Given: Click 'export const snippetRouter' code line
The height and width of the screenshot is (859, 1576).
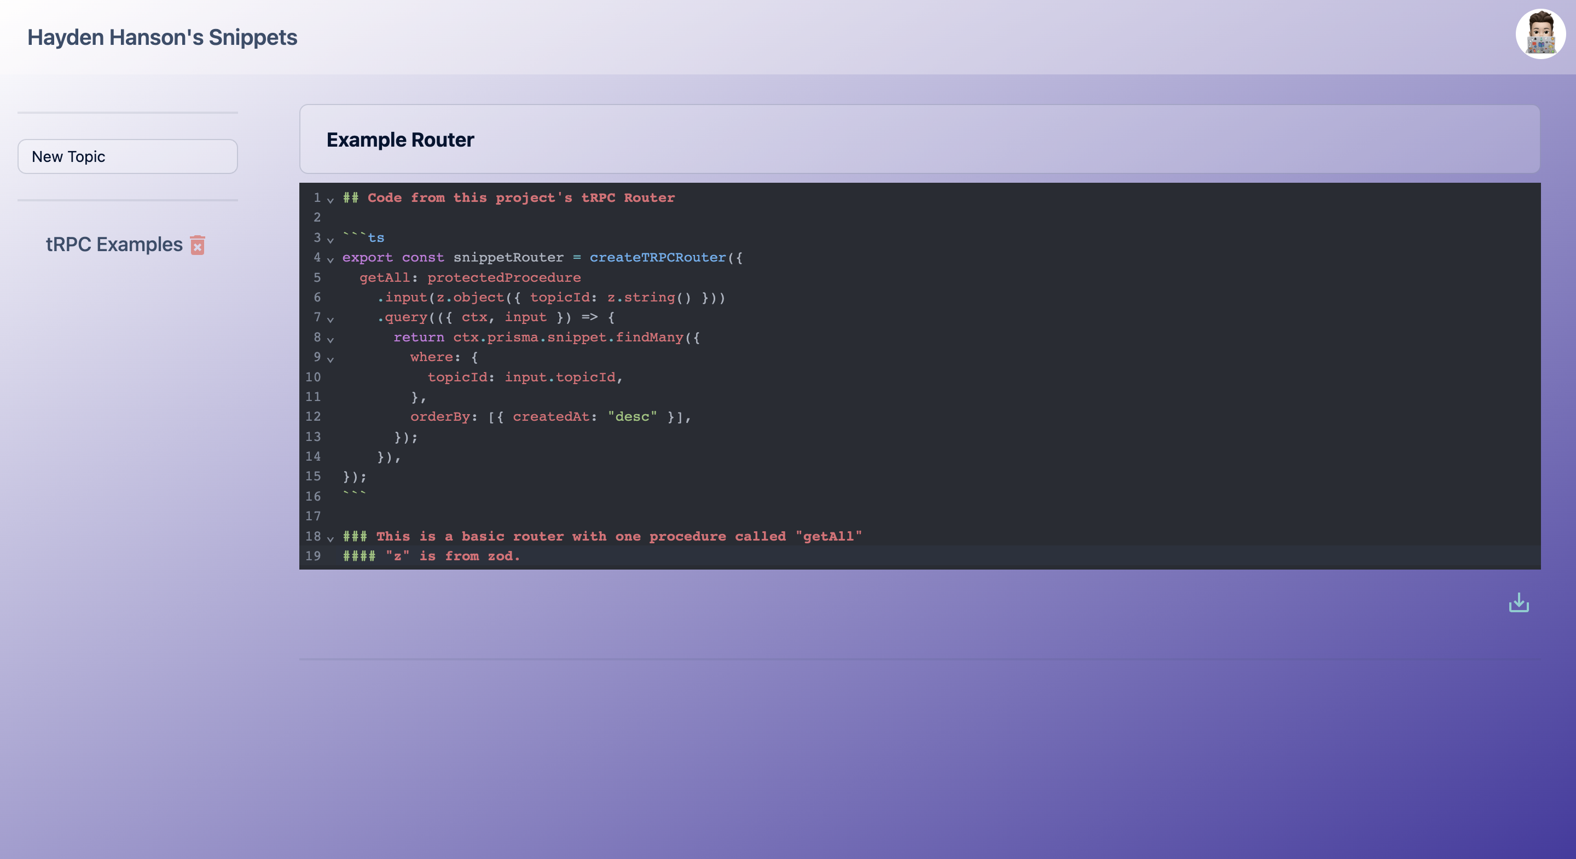Looking at the screenshot, I should tap(542, 258).
